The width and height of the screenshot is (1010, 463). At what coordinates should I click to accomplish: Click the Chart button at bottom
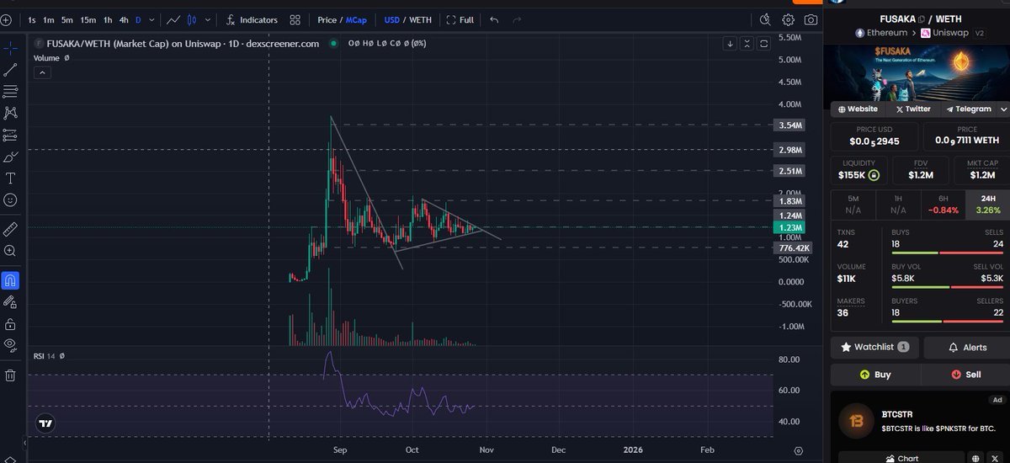click(x=901, y=459)
